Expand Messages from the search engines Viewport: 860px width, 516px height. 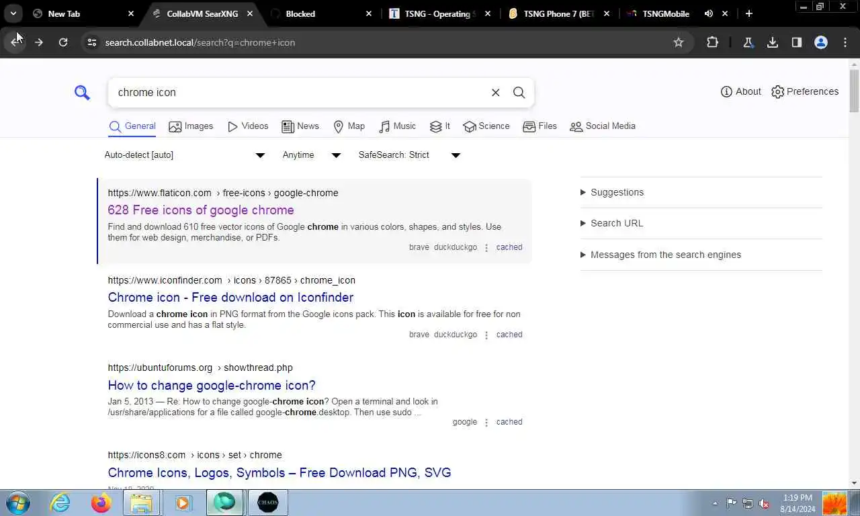tap(660, 255)
